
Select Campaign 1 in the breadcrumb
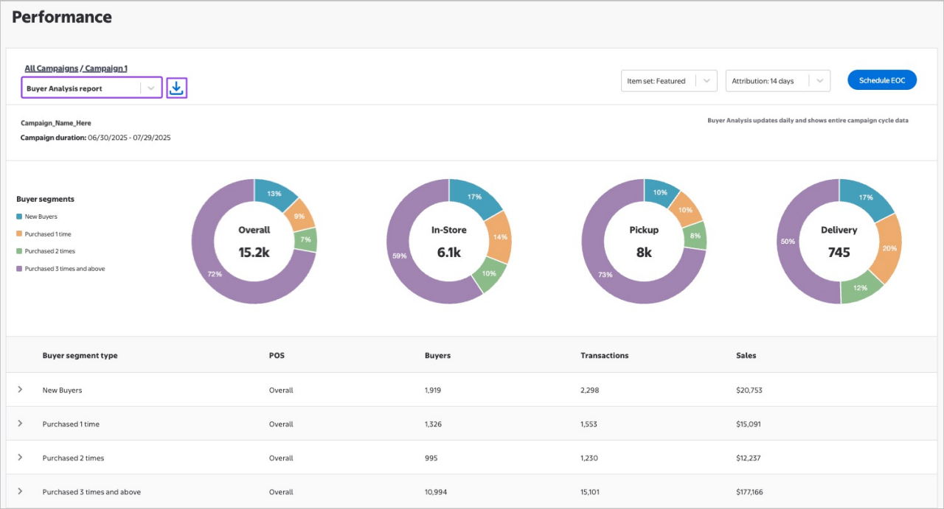click(x=105, y=68)
